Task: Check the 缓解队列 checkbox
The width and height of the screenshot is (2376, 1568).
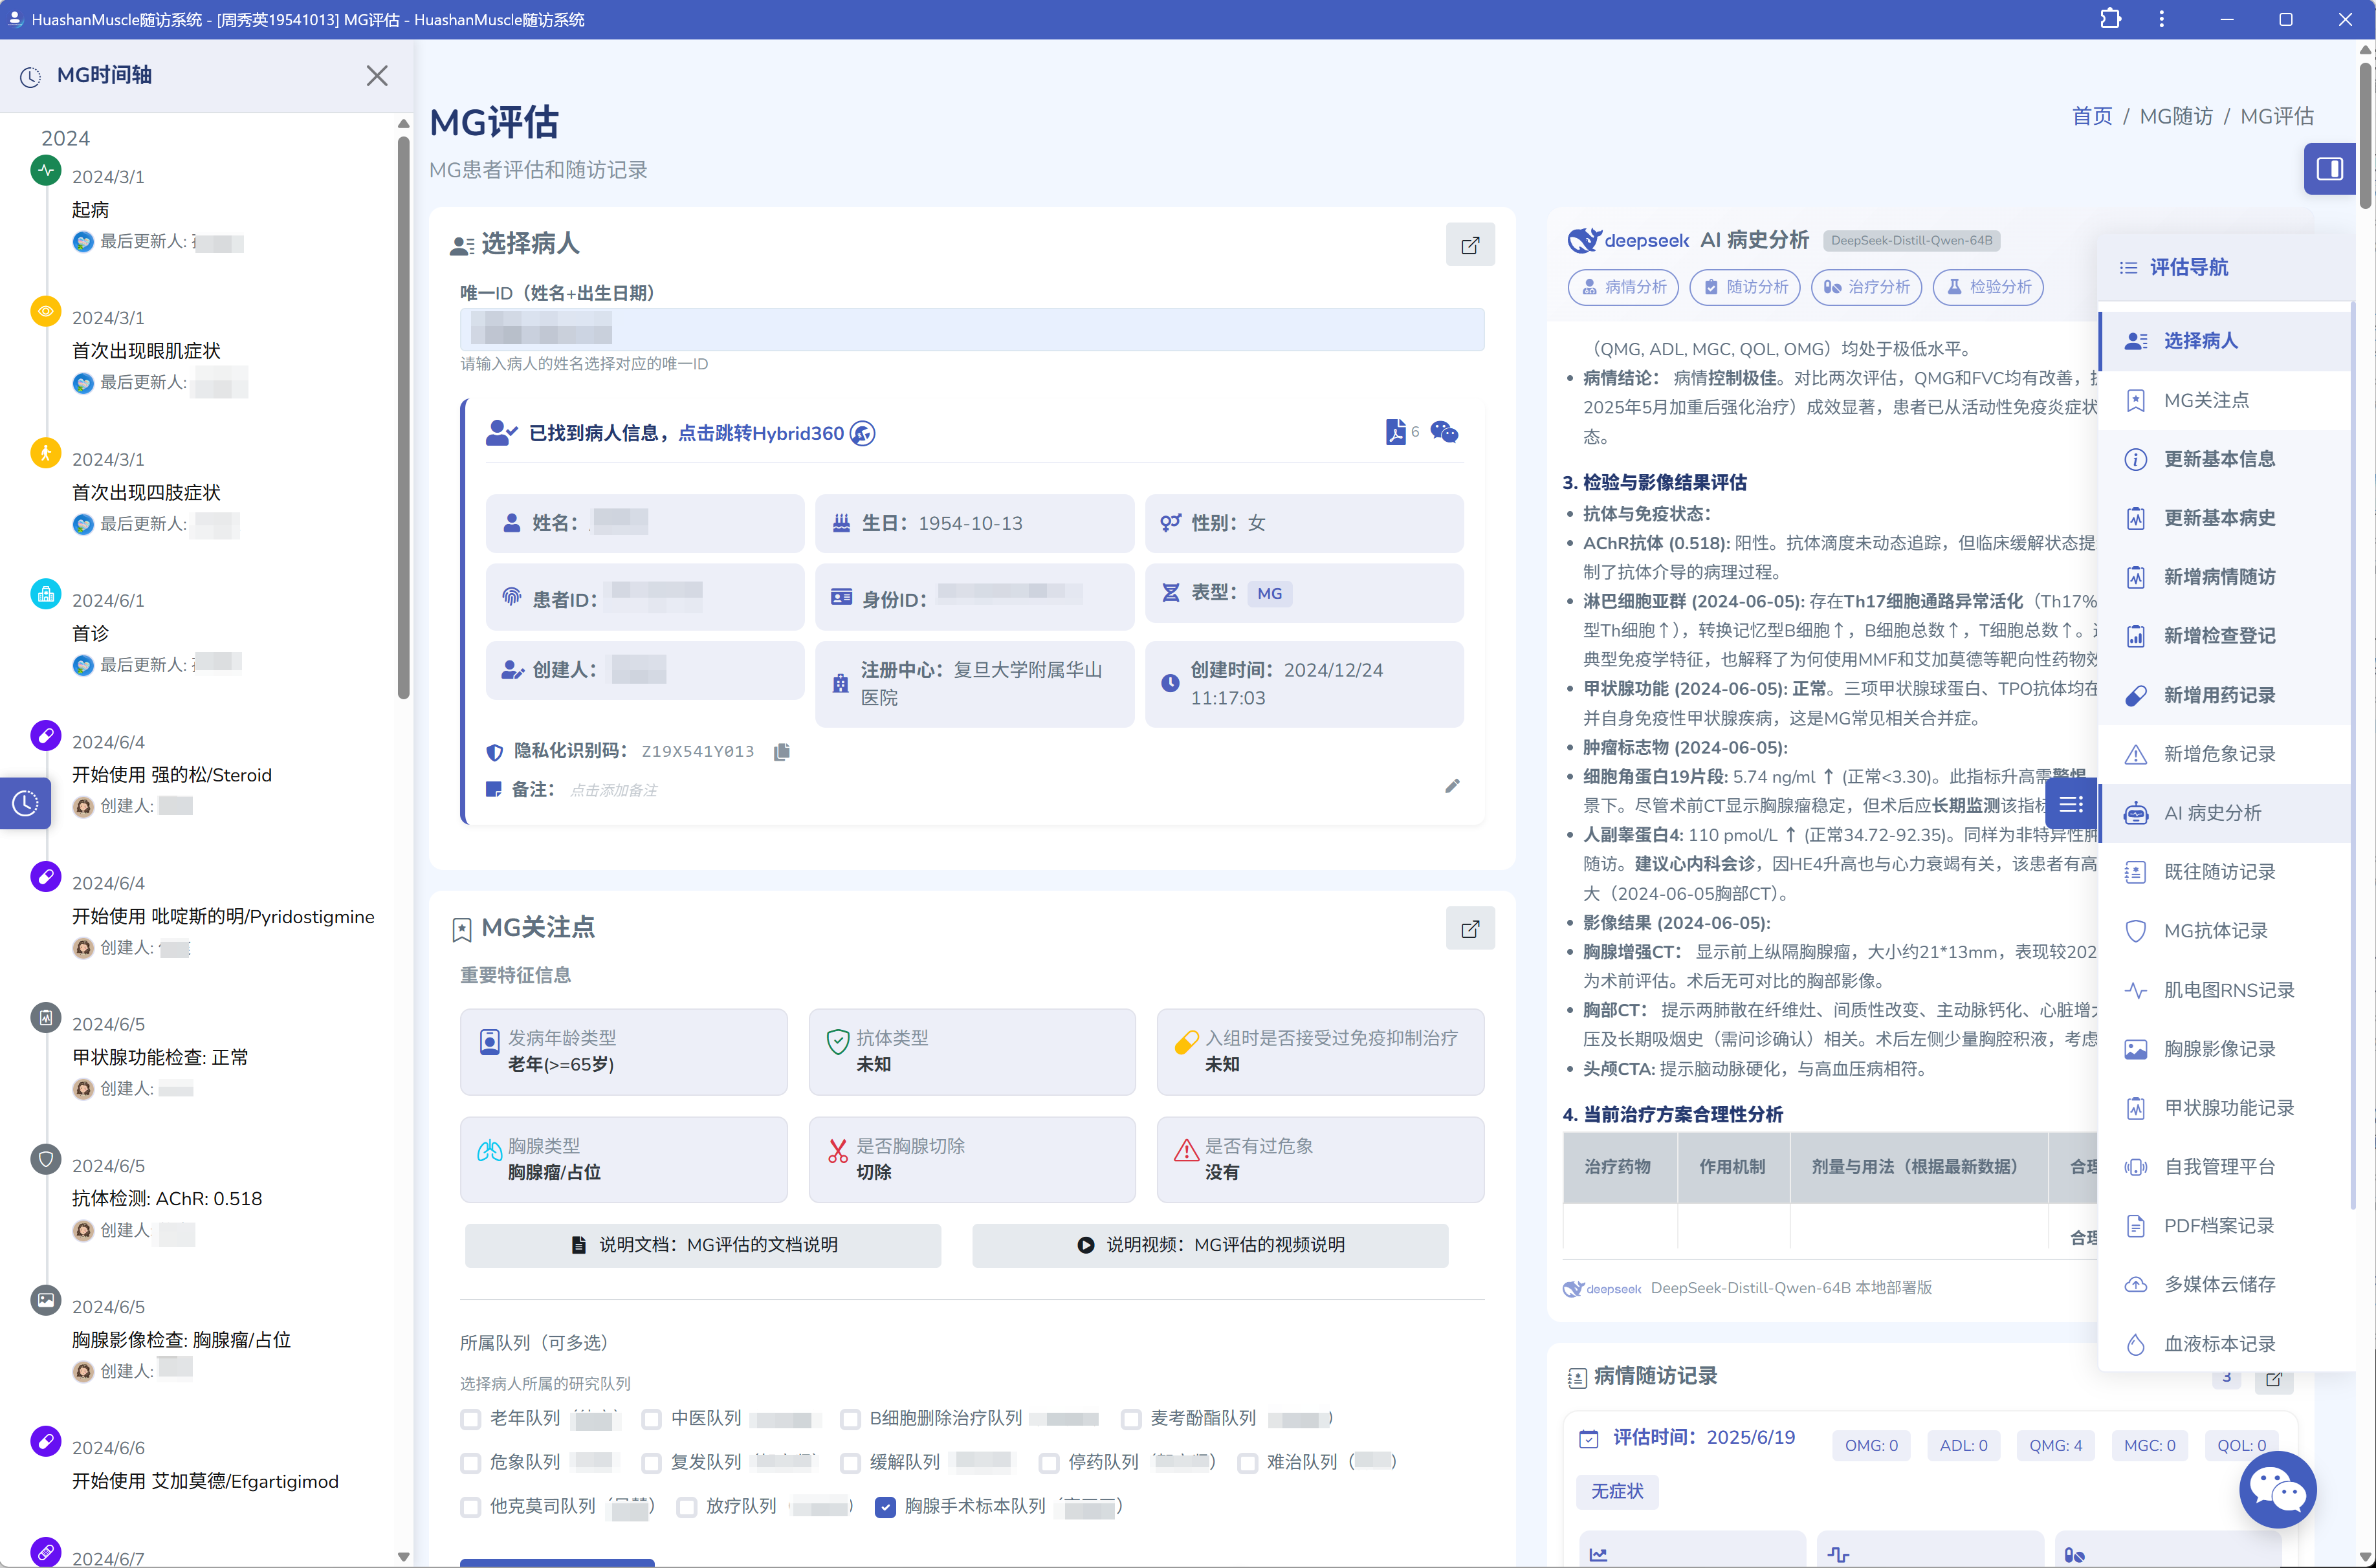Action: [850, 1463]
